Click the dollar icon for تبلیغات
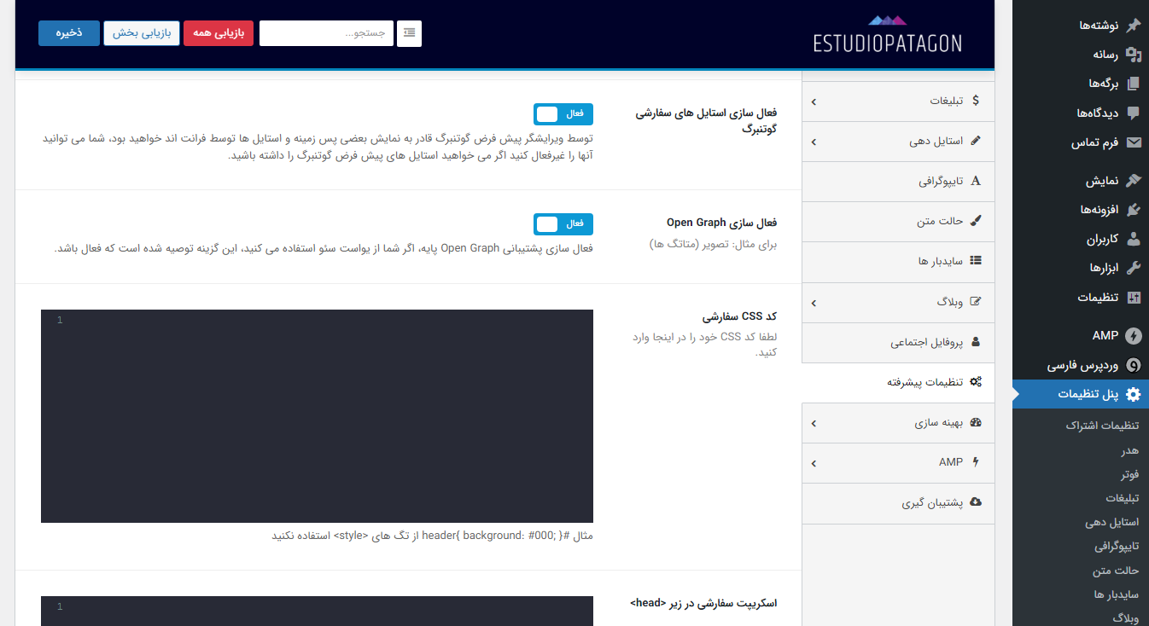1149x626 pixels. pyautogui.click(x=976, y=101)
